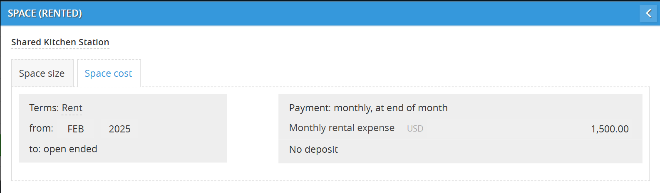Click the open ended end date value
Screen dimensions: 660x193
click(x=70, y=149)
